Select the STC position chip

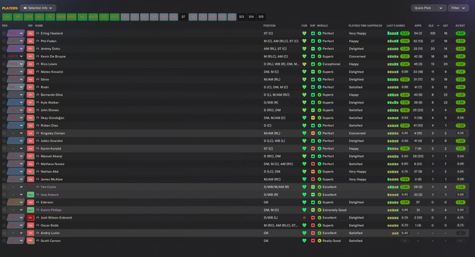tap(104, 17)
